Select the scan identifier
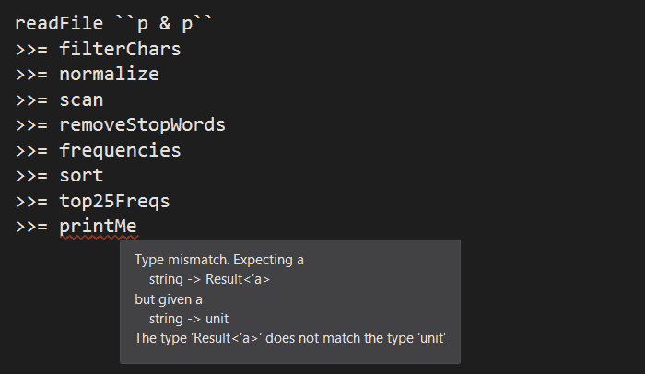 (81, 99)
